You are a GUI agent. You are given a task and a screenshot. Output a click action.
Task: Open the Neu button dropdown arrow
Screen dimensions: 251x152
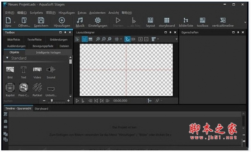(15, 22)
